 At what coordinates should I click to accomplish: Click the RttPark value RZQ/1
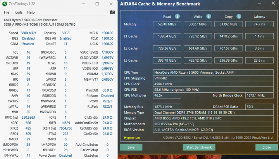(x=107, y=107)
